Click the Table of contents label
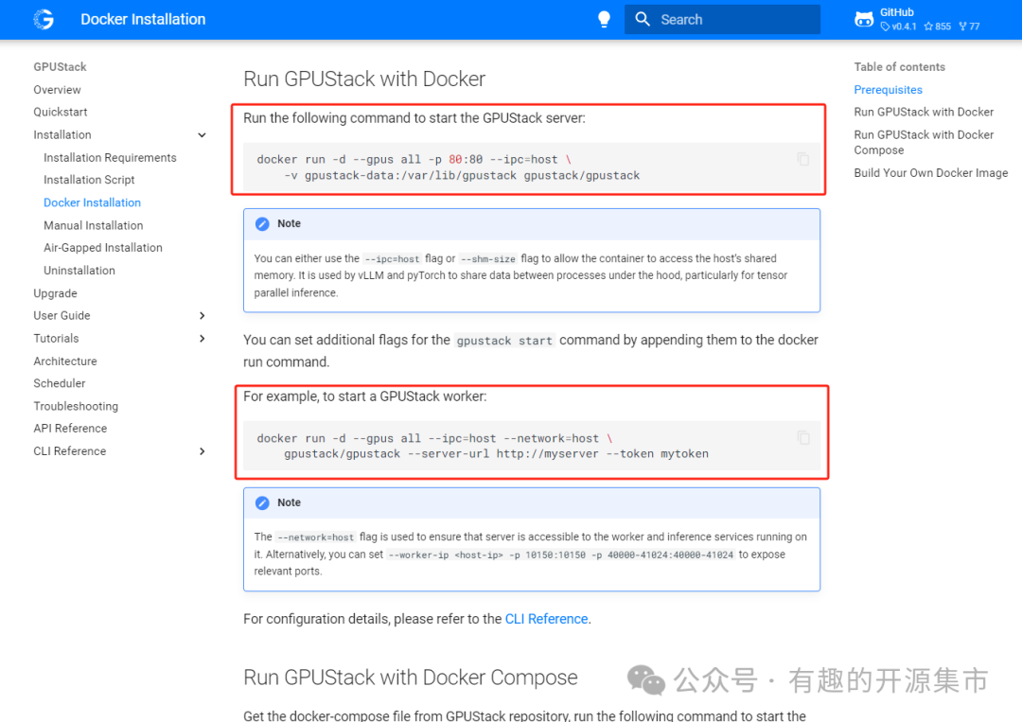The image size is (1022, 722). pyautogui.click(x=900, y=66)
